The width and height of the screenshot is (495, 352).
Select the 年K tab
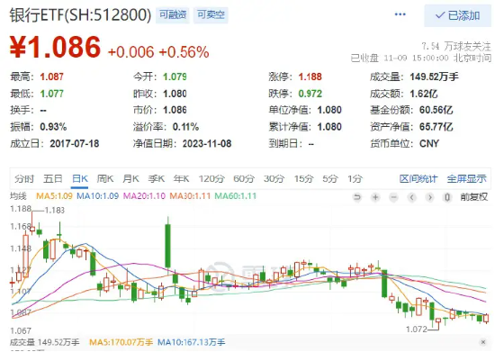click(x=181, y=178)
